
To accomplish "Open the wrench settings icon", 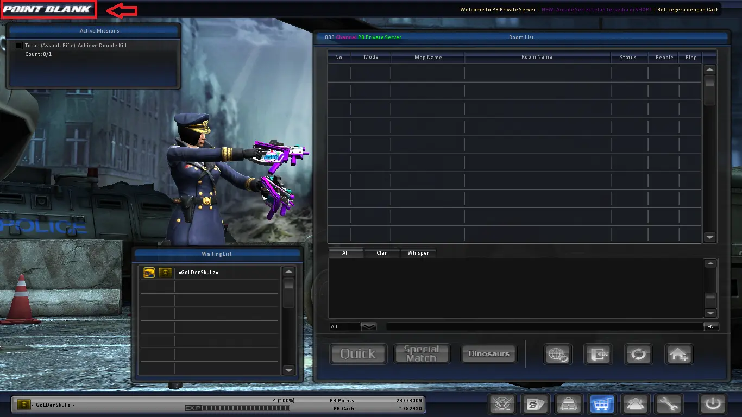I will (670, 405).
